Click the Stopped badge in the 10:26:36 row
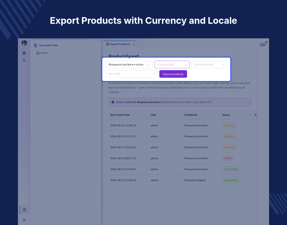Viewport: 287px width, 225px height. [x=229, y=147]
